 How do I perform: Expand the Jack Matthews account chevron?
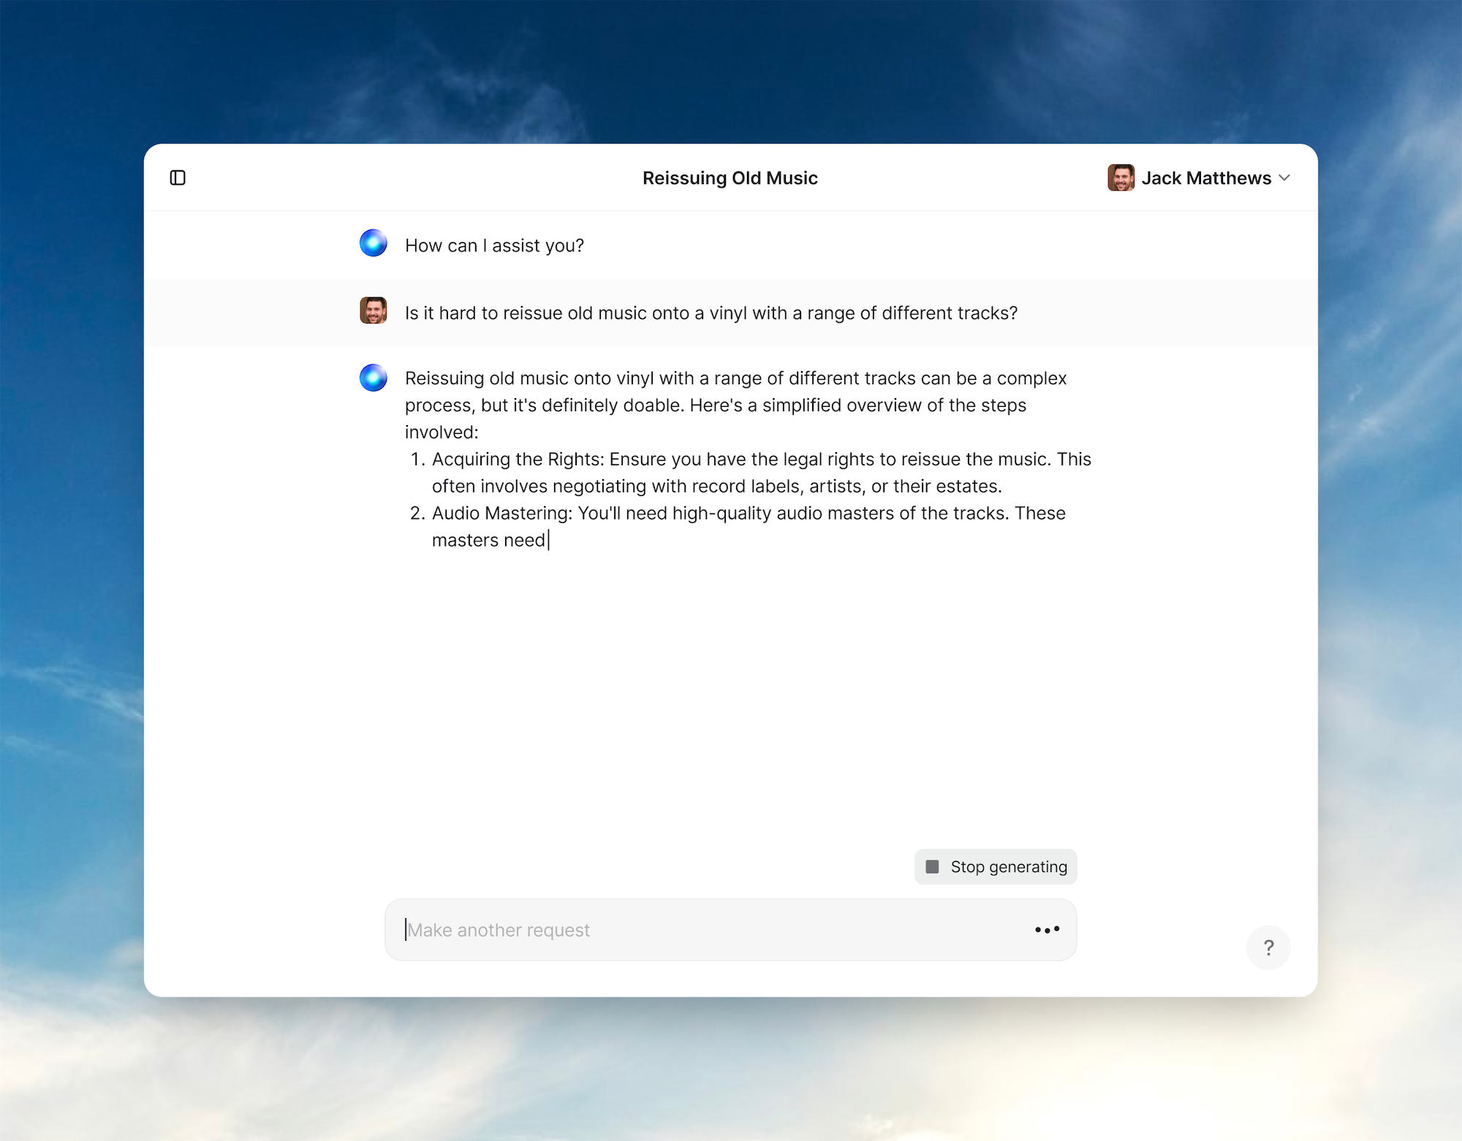(1285, 178)
